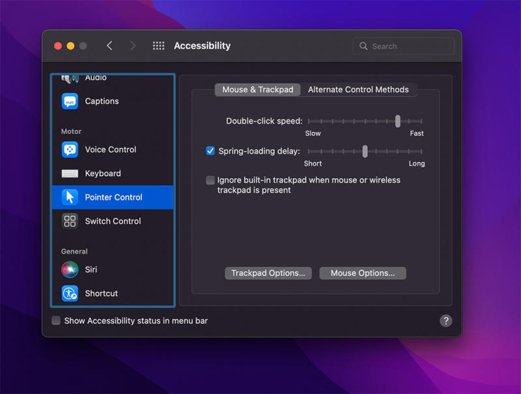This screenshot has height=394, width=521.
Task: Open Siri accessibility icon
Action: point(70,269)
